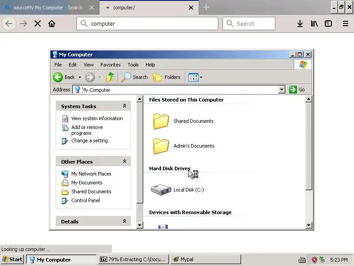This screenshot has width=354, height=266.
Task: Click the Go button
Action: [297, 90]
